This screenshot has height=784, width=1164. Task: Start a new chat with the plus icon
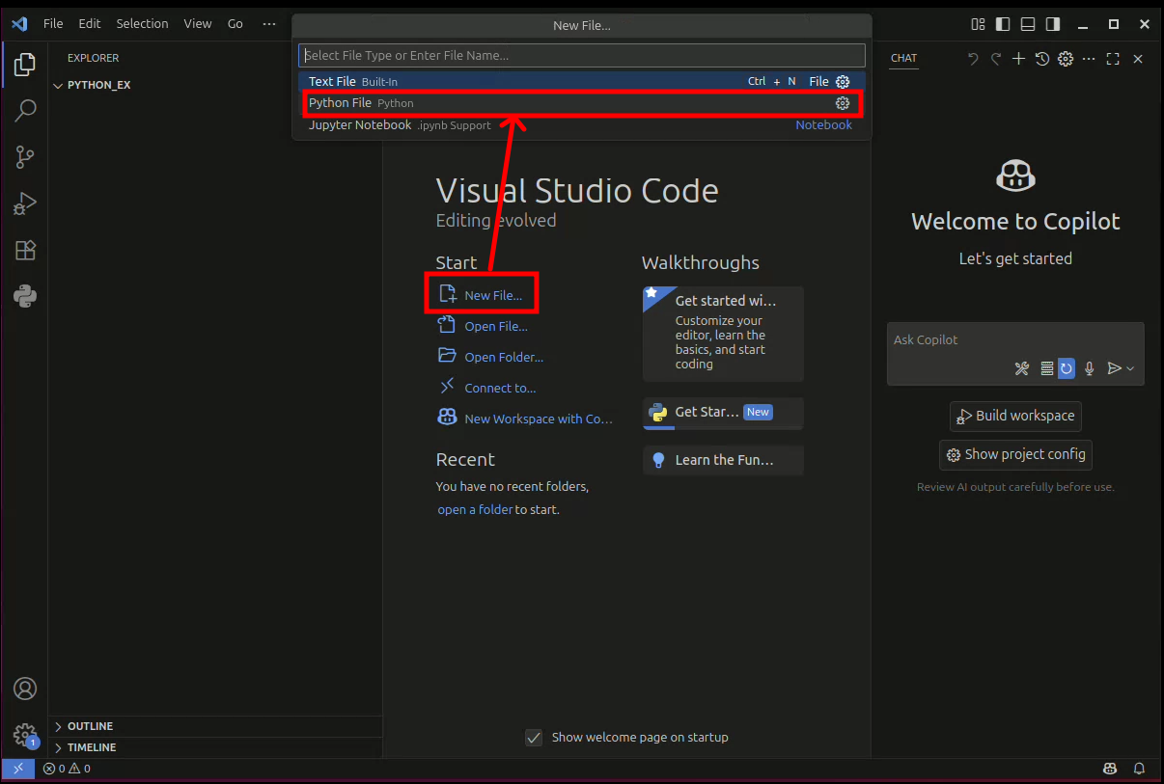point(1018,59)
